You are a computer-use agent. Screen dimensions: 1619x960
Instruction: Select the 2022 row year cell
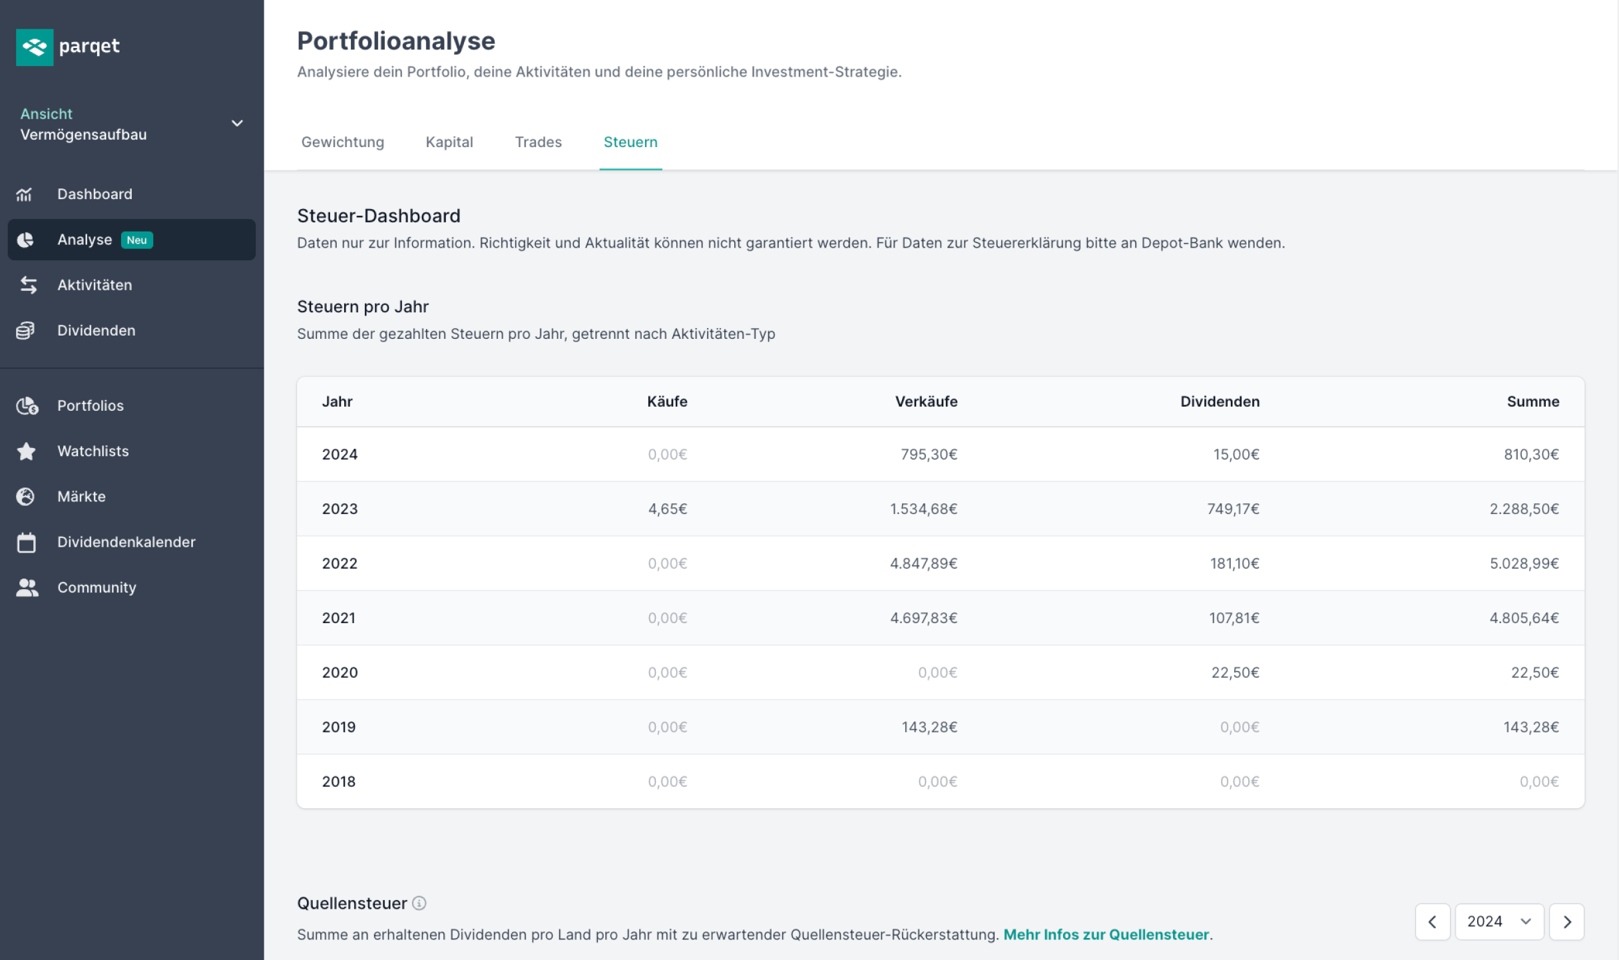(340, 563)
